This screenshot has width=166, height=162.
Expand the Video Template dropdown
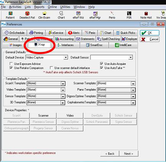pos(63,90)
